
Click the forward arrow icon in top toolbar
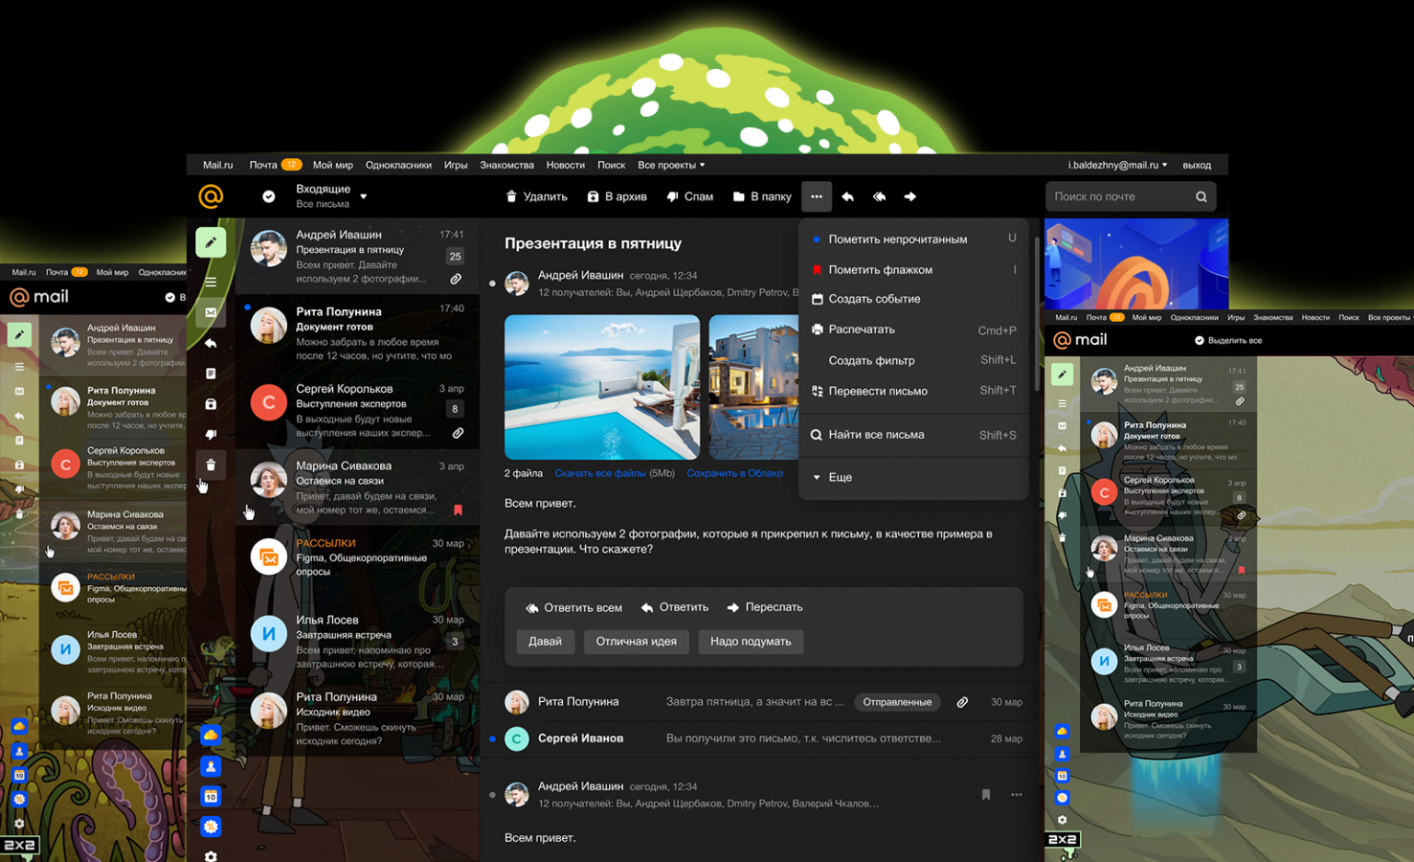[910, 196]
